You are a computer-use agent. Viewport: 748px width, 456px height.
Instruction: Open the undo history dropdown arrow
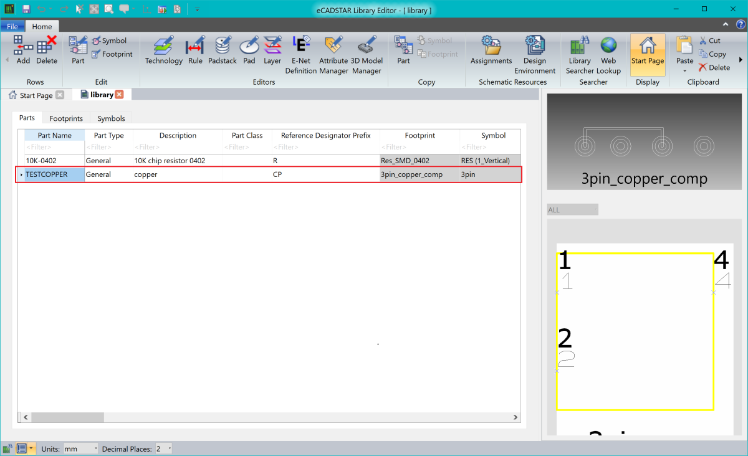click(x=52, y=9)
